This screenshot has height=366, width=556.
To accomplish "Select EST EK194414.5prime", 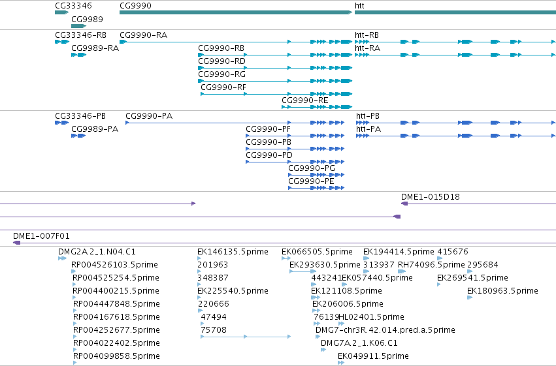I will pyautogui.click(x=399, y=252).
